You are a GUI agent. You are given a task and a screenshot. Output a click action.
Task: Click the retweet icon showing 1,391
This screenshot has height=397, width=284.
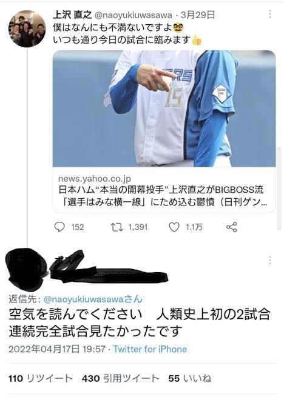pos(117,227)
